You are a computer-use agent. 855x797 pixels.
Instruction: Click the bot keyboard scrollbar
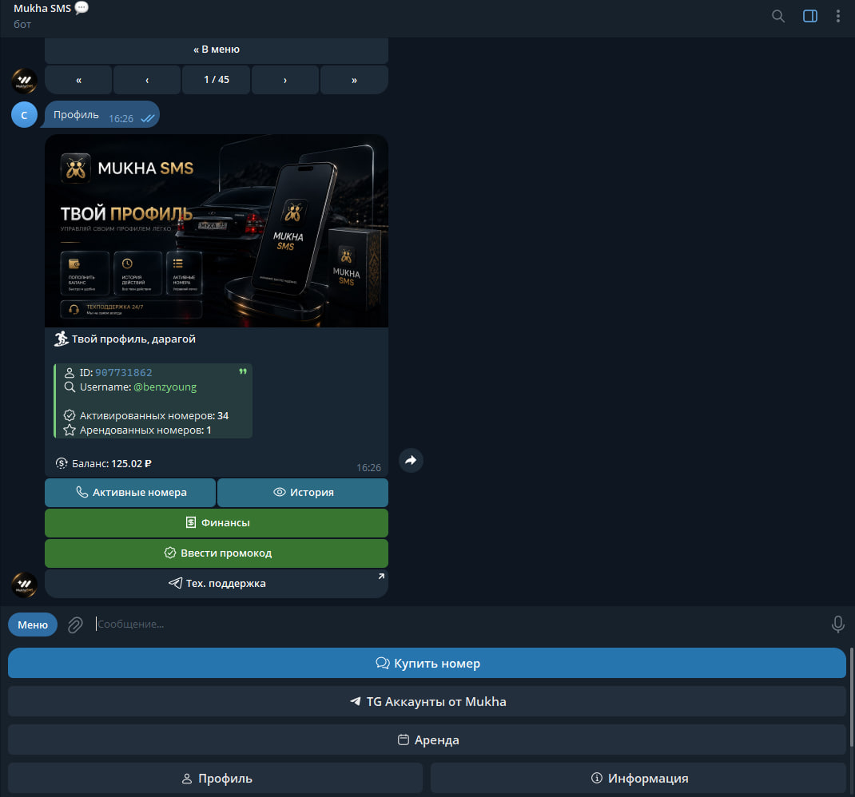(851, 698)
